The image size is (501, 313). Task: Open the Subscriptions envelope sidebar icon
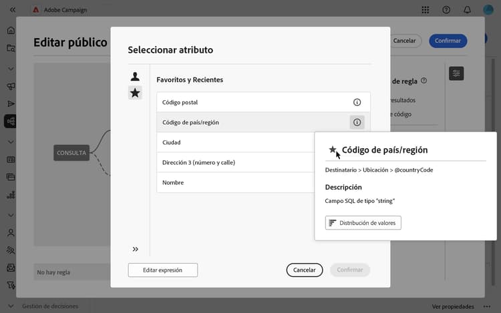coord(11,268)
